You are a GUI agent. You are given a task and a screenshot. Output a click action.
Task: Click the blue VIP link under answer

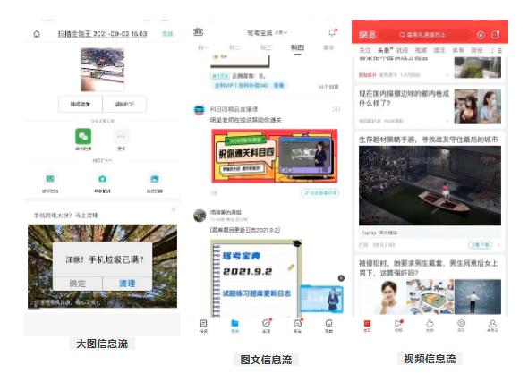249,86
